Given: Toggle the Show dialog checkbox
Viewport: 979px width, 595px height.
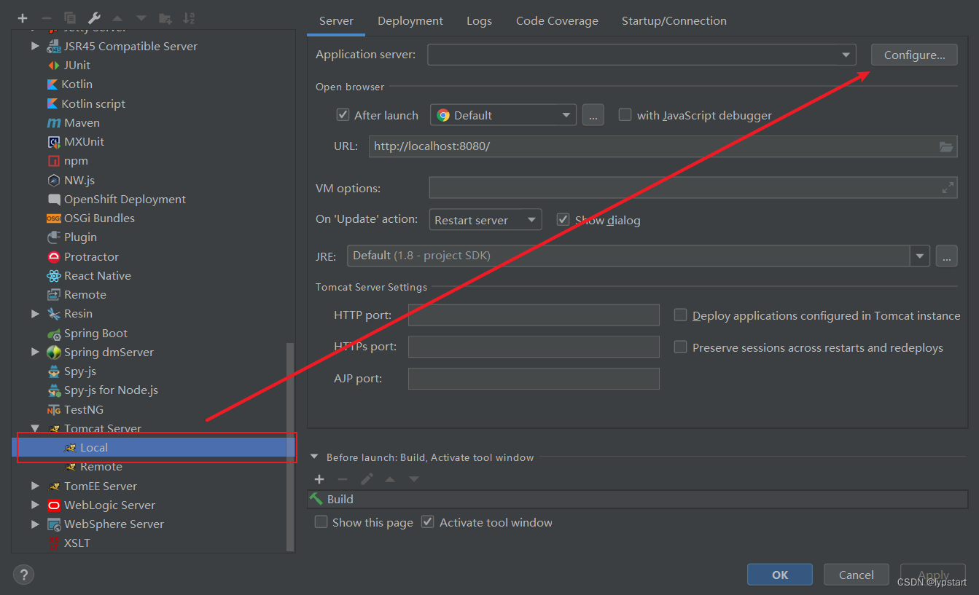Looking at the screenshot, I should click(563, 219).
